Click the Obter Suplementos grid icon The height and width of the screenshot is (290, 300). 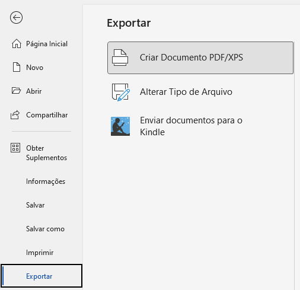click(x=15, y=148)
